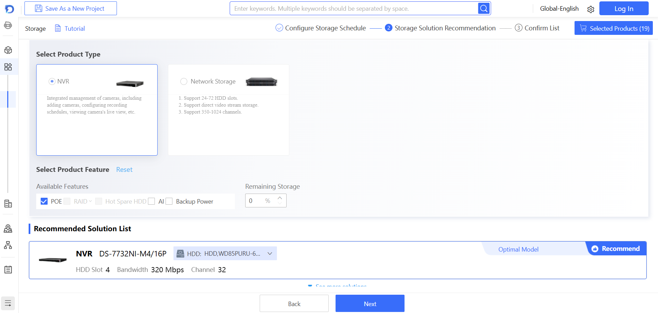The width and height of the screenshot is (658, 313).
Task: Expand the HDD model dropdown
Action: click(x=270, y=254)
